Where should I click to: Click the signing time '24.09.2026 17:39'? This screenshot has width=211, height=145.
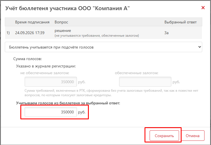point(30,33)
